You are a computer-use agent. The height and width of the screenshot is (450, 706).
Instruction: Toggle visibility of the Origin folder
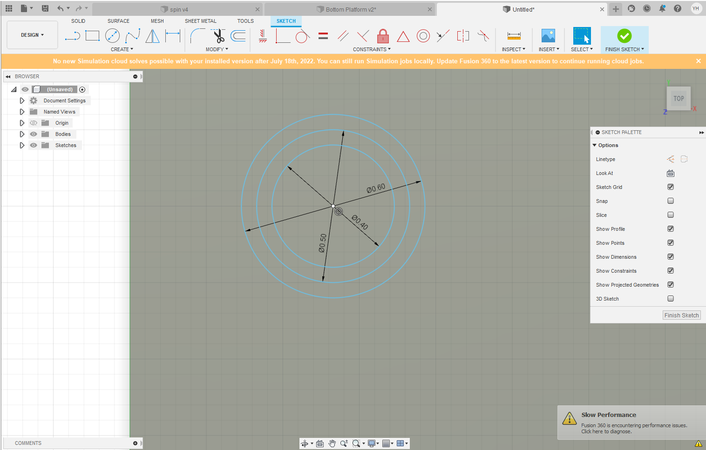(34, 123)
